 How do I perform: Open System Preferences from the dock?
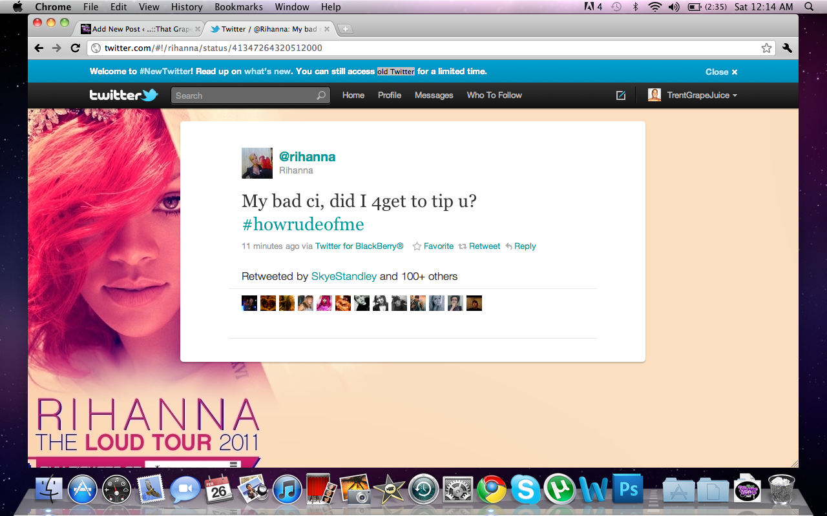click(458, 490)
